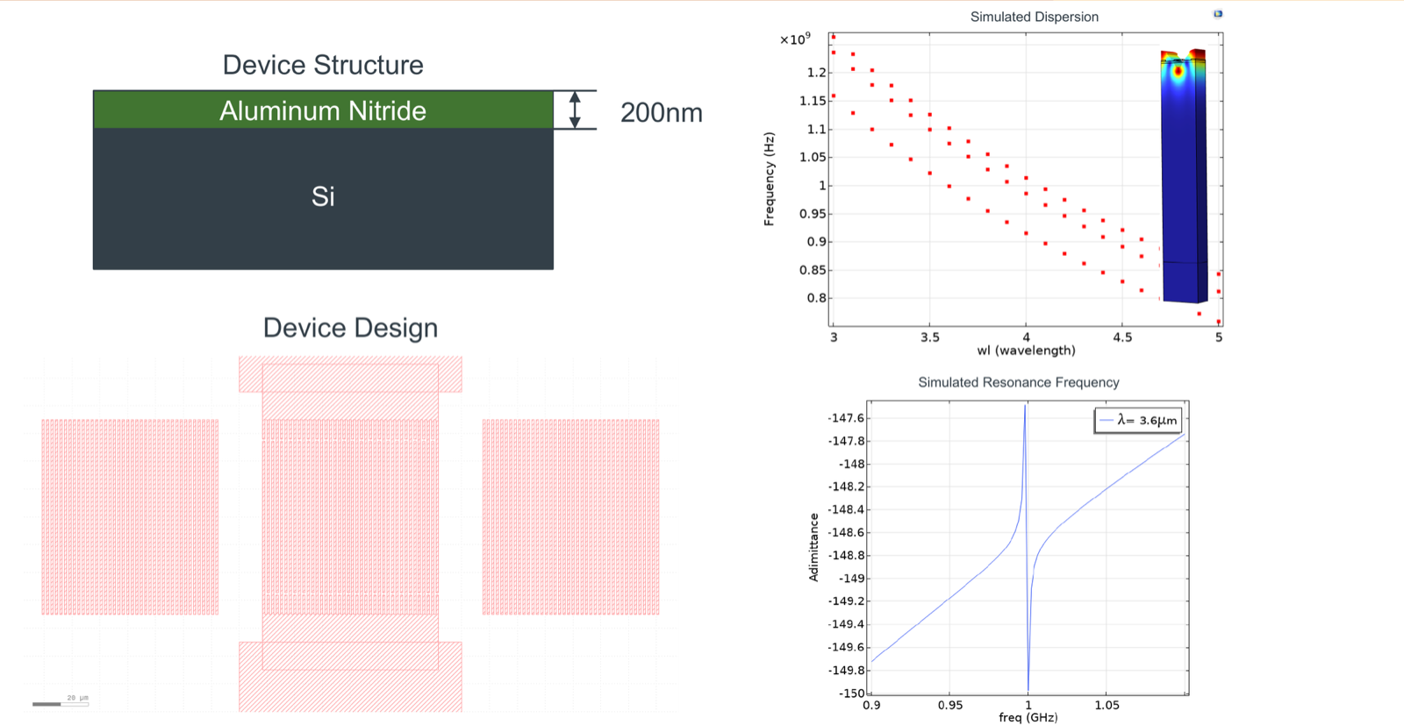Click the small blue icon above dispersion plot
The width and height of the screenshot is (1404, 725).
tap(1217, 14)
